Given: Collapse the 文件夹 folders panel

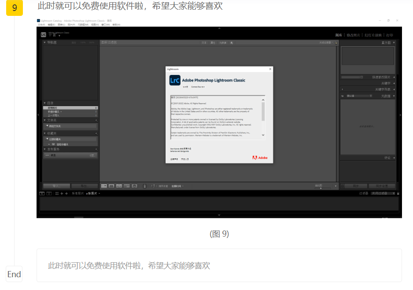Looking at the screenshot, I should click(x=44, y=120).
